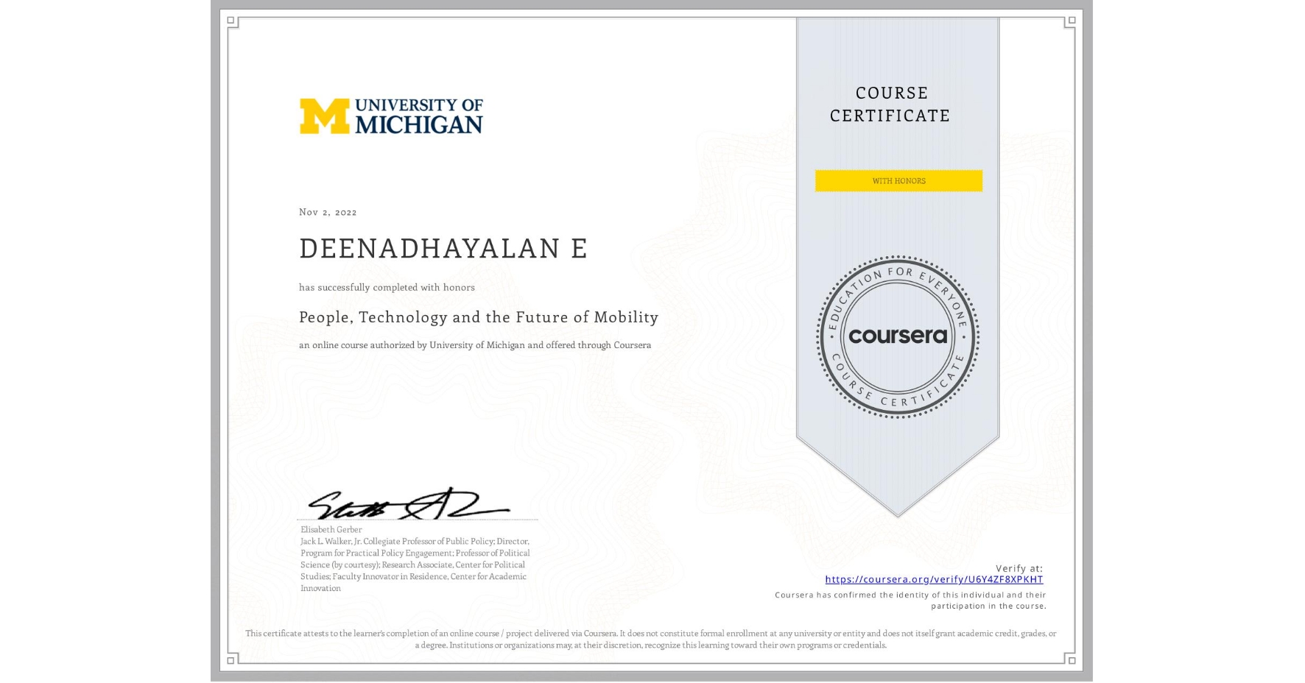Click the Coursera seal emblem
Viewport: 1305px width, 683px height.
pos(897,337)
